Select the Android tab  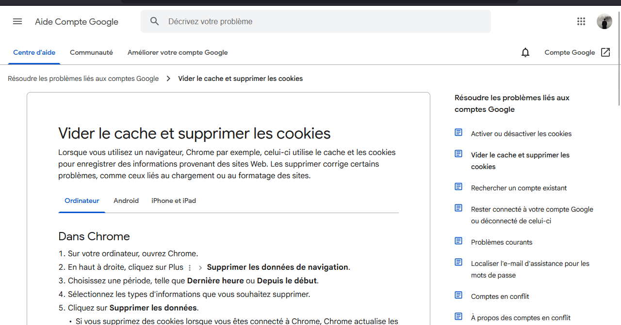tap(126, 201)
